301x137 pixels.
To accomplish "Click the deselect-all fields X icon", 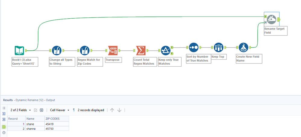I will (41, 110).
